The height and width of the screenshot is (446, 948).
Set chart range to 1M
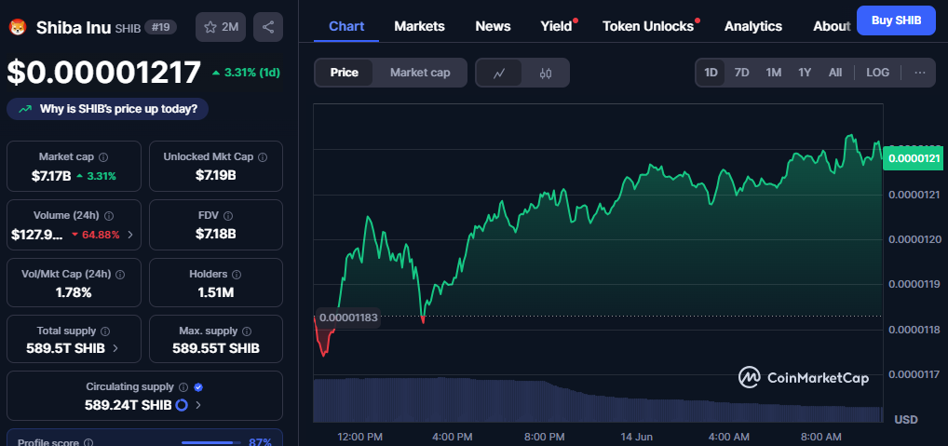point(773,73)
